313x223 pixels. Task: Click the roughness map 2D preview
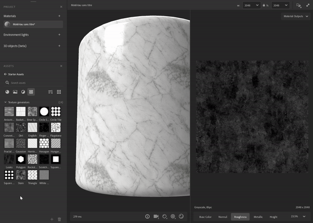pos(252,116)
